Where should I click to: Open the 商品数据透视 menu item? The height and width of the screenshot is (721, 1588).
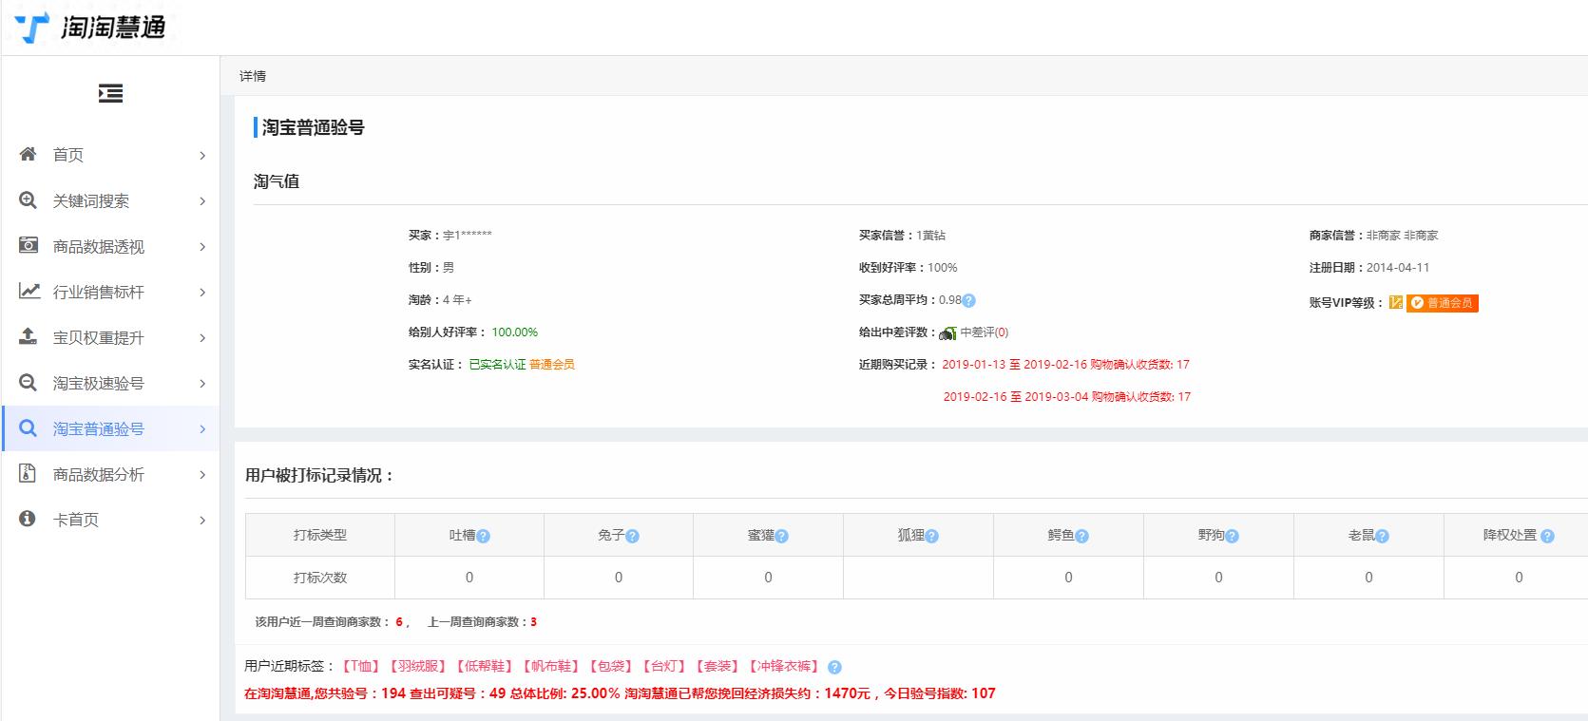click(x=110, y=246)
